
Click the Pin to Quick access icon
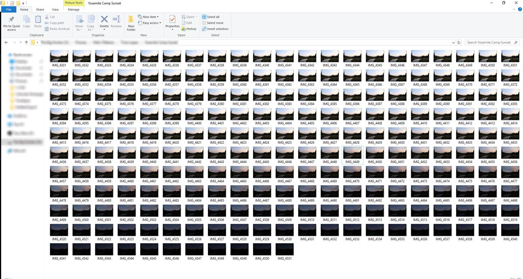click(x=11, y=20)
